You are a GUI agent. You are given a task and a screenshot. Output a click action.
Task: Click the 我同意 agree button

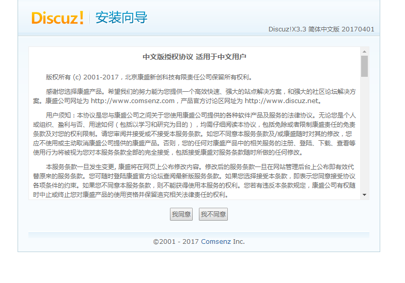(x=181, y=214)
